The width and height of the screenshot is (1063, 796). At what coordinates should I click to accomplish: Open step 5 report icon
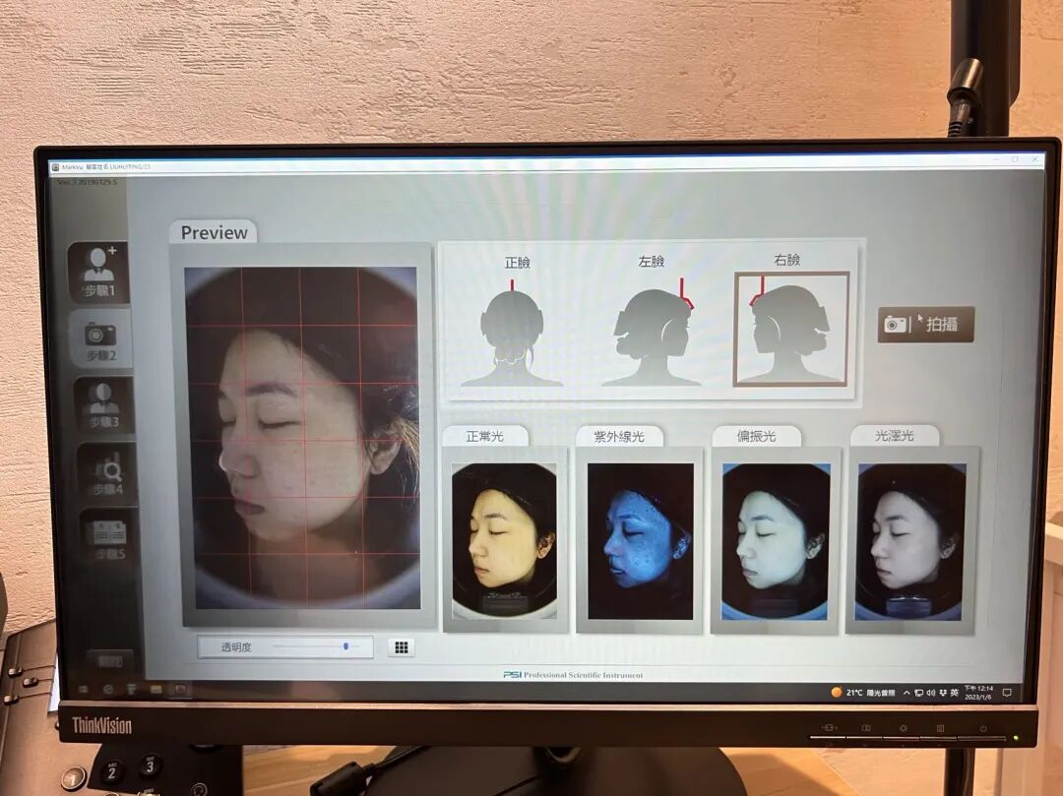pos(108,536)
